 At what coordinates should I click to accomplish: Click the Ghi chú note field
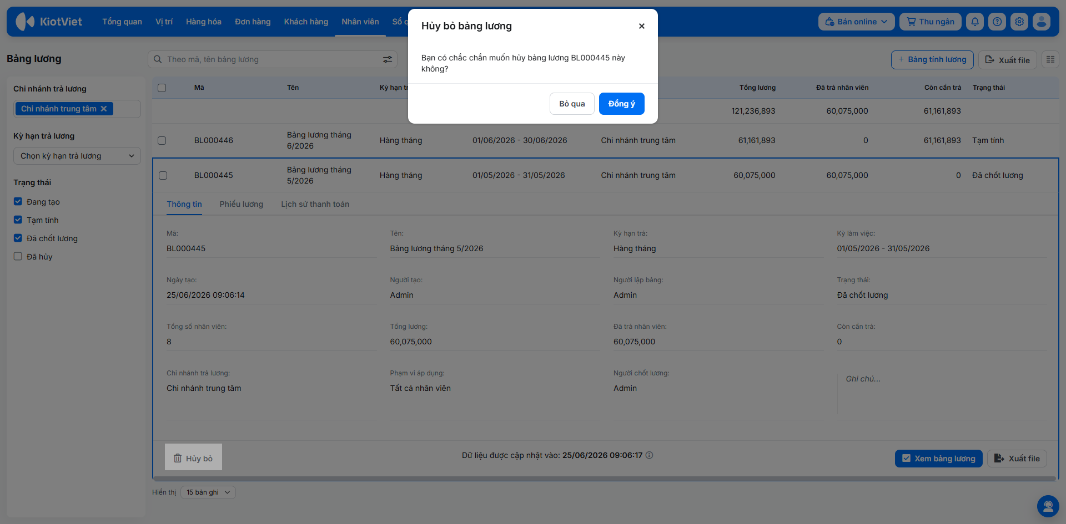(x=941, y=394)
